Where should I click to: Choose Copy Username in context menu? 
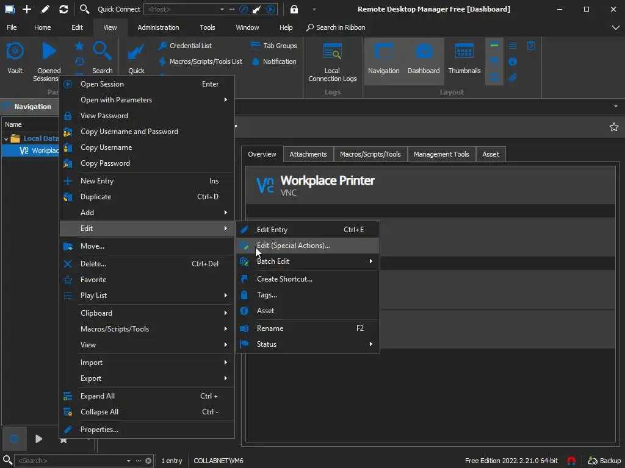[146, 147]
